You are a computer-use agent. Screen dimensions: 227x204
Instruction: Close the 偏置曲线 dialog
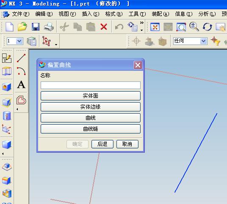pyautogui.click(x=138, y=65)
